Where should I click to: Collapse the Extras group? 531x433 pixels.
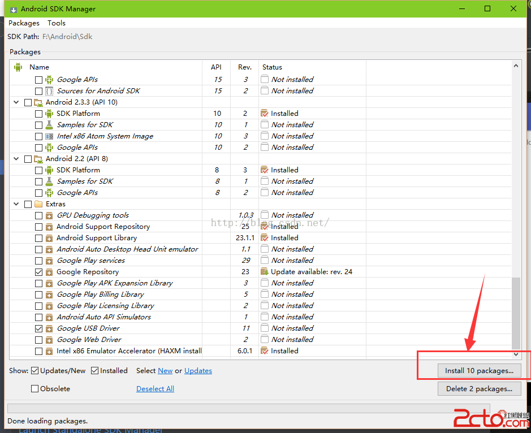tap(16, 204)
